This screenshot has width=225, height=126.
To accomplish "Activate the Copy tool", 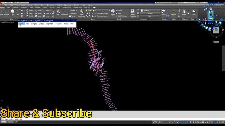I will [30, 13].
